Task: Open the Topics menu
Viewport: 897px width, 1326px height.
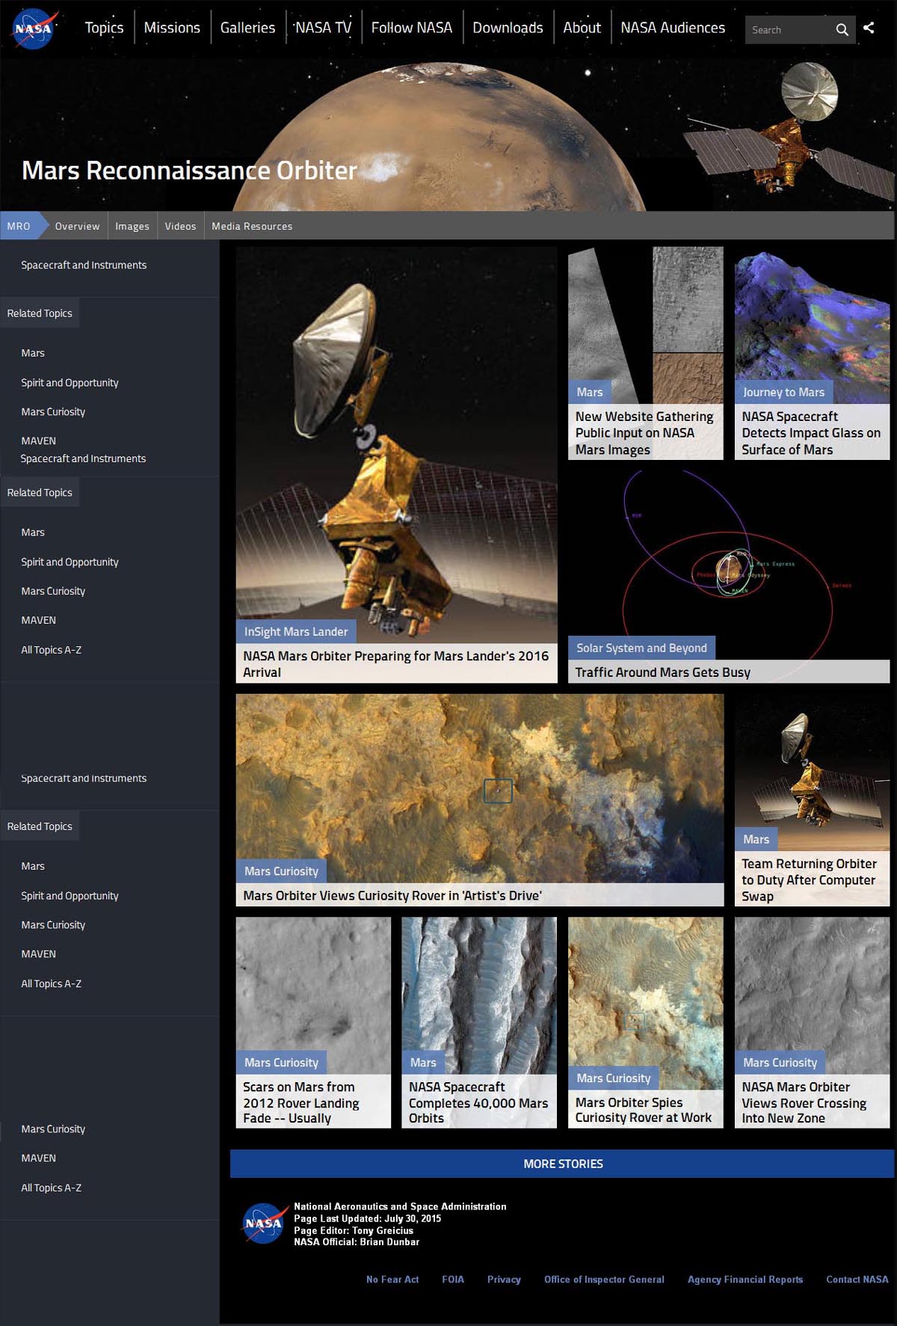Action: pyautogui.click(x=104, y=28)
